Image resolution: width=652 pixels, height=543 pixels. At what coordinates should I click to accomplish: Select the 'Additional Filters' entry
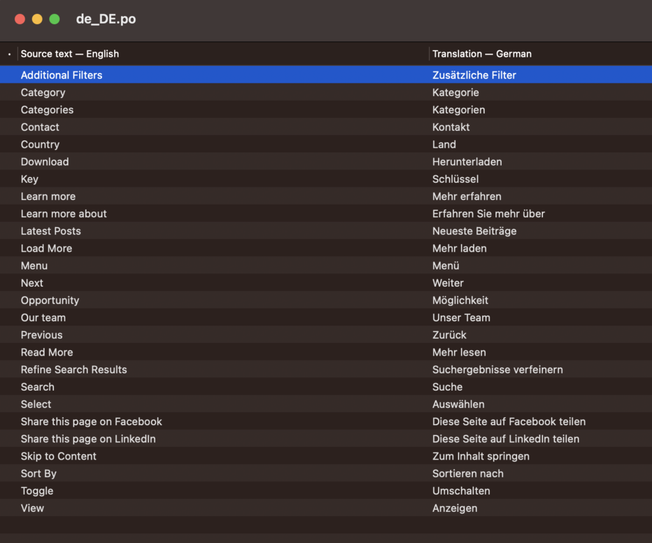pyautogui.click(x=61, y=75)
